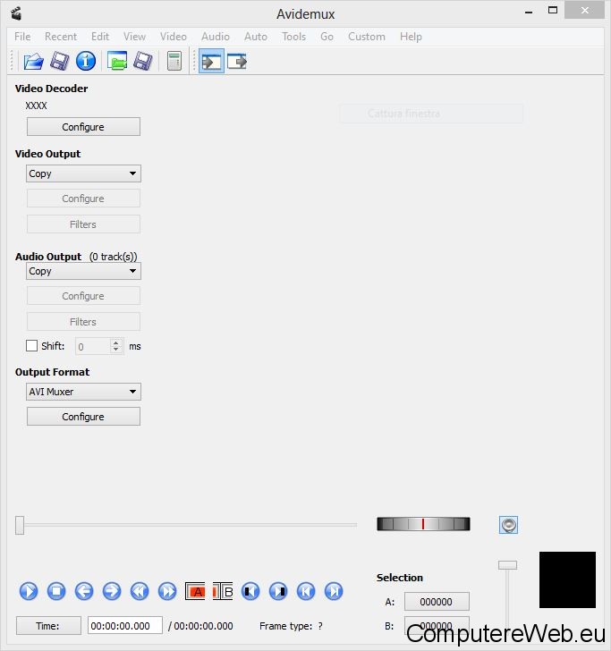This screenshot has width=611, height=651.
Task: Open the Recent menu
Action: (61, 37)
